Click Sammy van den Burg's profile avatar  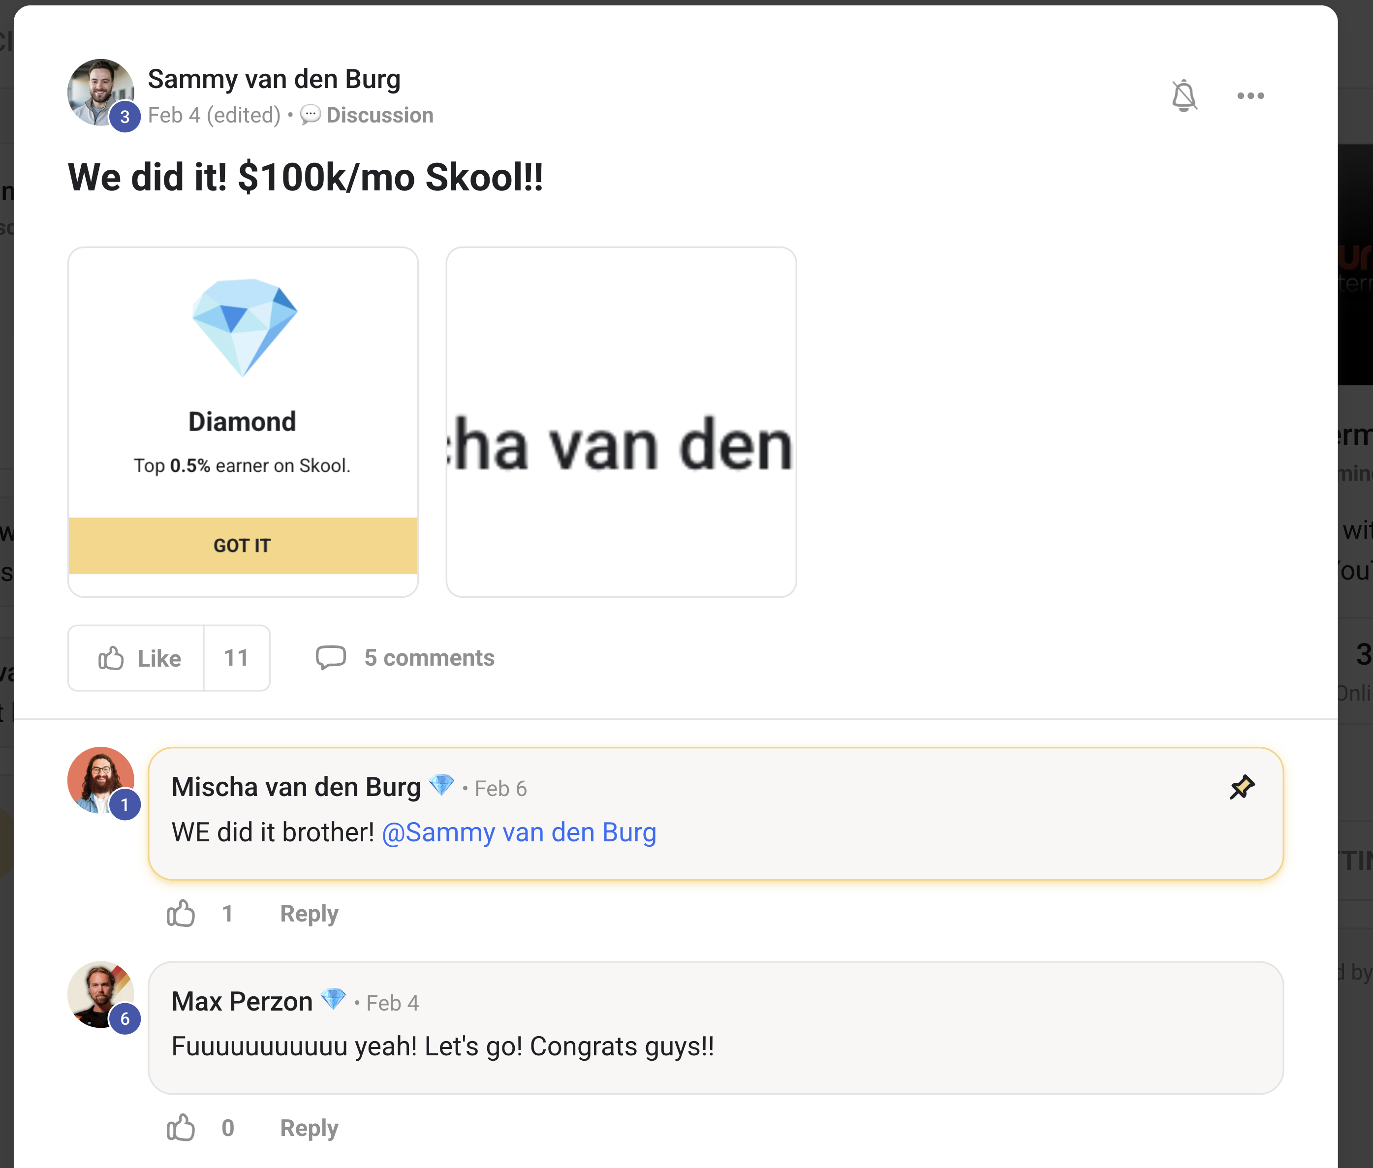click(x=101, y=92)
